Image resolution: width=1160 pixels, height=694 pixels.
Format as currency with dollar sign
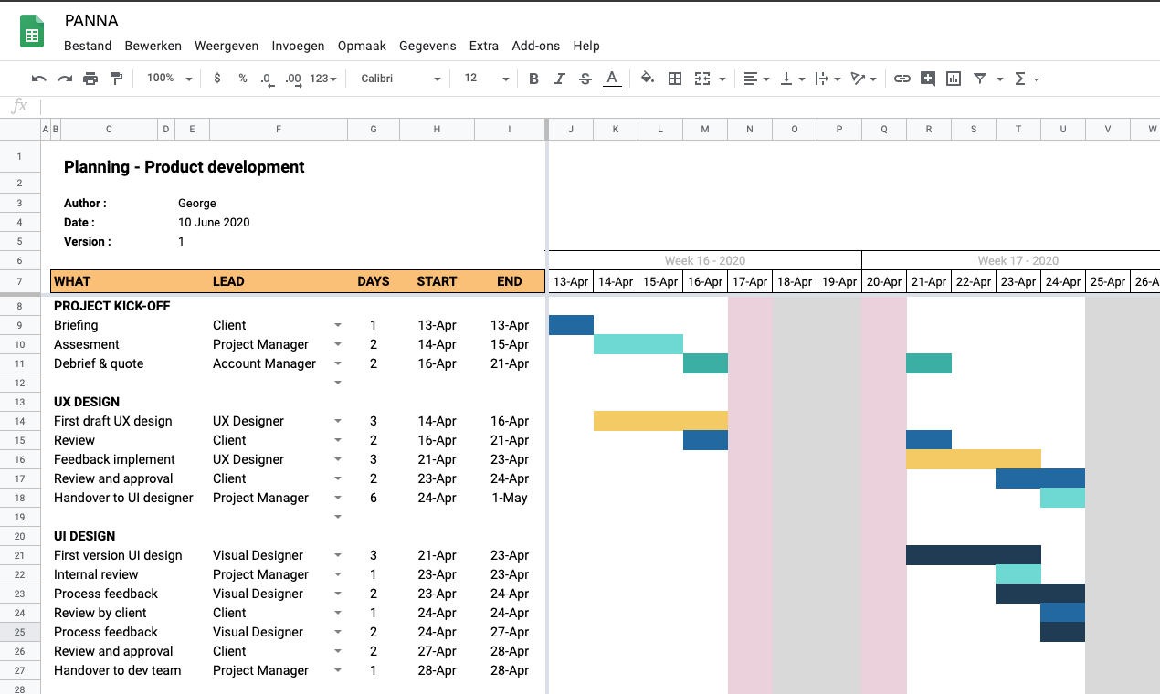pyautogui.click(x=216, y=79)
